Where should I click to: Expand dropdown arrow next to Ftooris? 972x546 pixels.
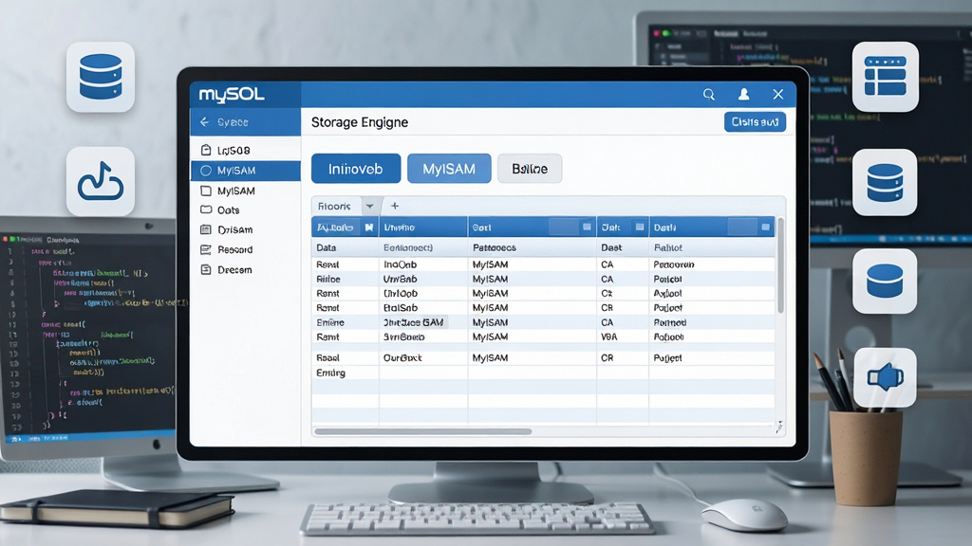(369, 206)
